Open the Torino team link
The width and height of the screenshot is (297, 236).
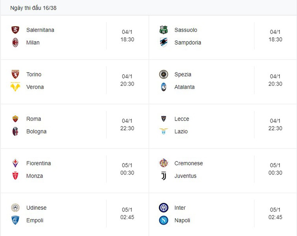(34, 74)
